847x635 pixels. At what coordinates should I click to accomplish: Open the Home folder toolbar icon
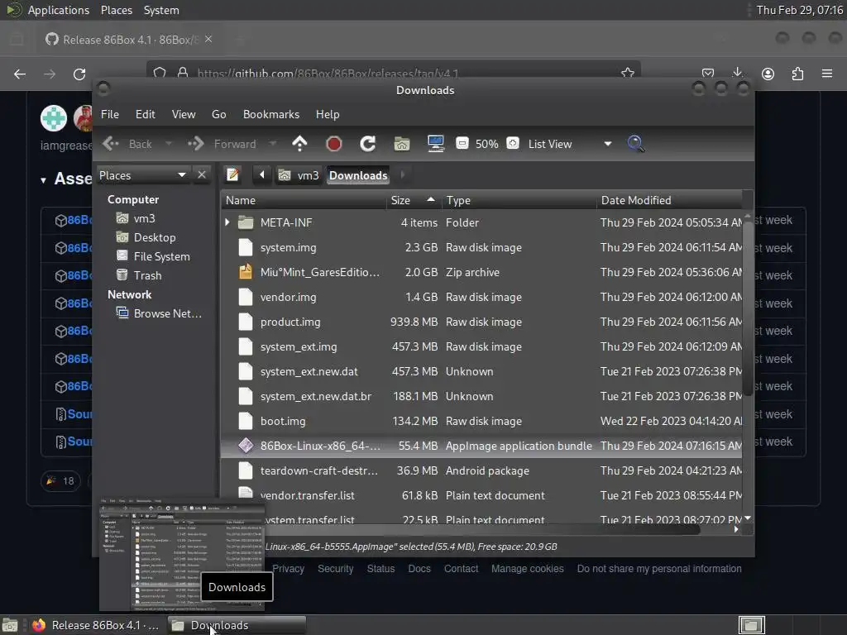point(401,144)
